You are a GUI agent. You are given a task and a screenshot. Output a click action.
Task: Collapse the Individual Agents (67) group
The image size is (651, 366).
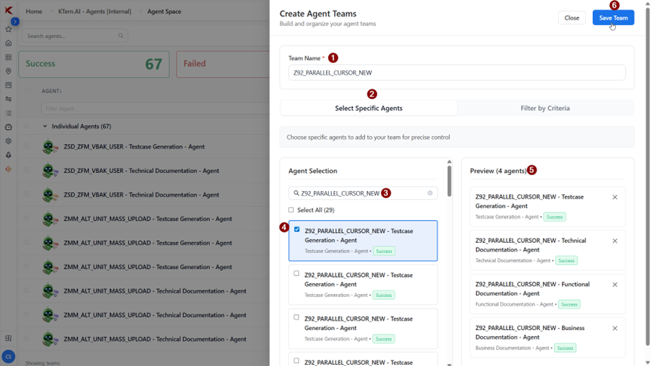click(45, 127)
